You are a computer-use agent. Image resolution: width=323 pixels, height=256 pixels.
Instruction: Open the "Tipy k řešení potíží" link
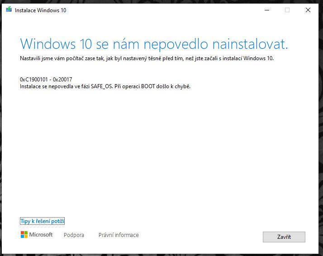tap(43, 221)
